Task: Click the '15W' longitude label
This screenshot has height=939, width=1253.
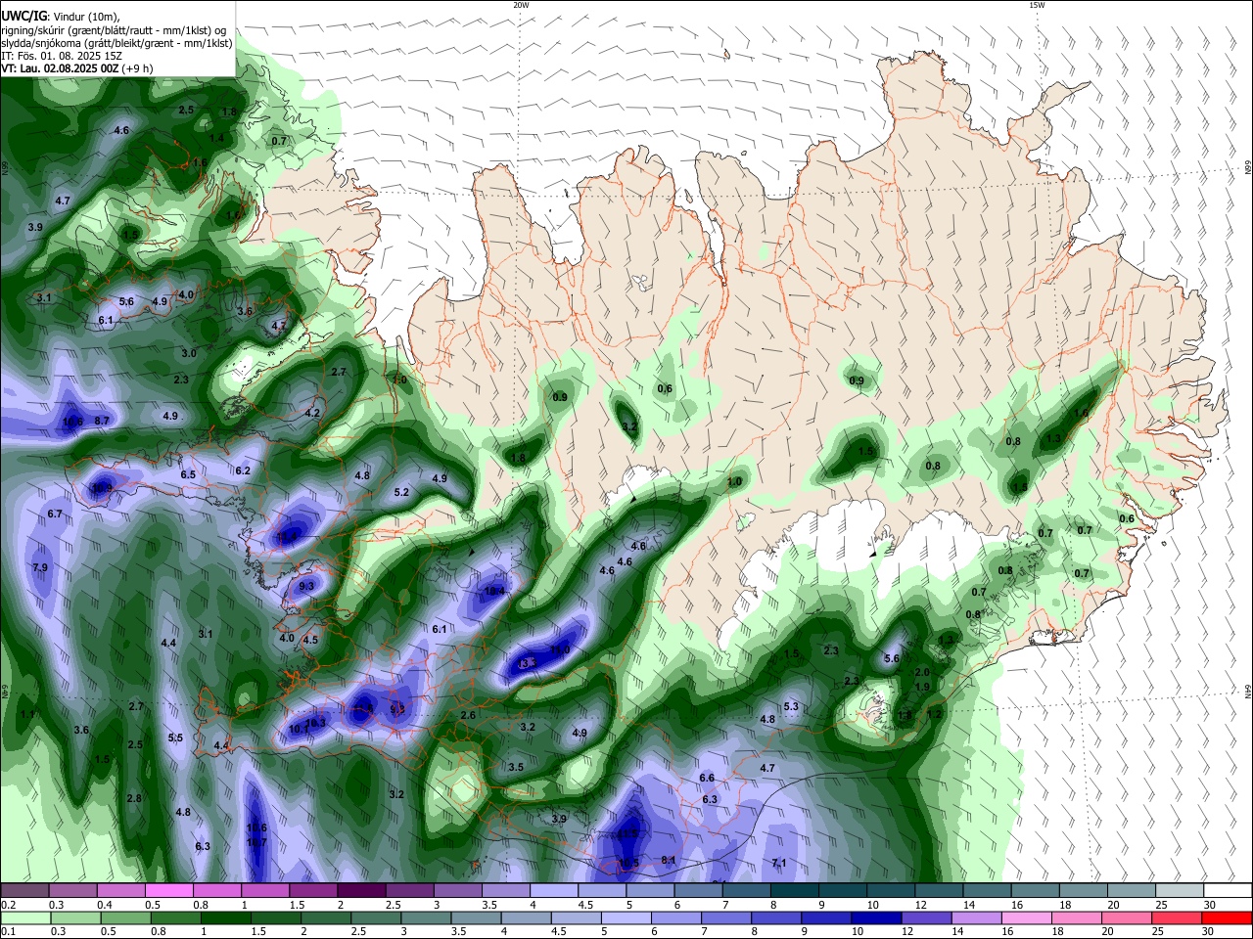Action: click(1037, 5)
